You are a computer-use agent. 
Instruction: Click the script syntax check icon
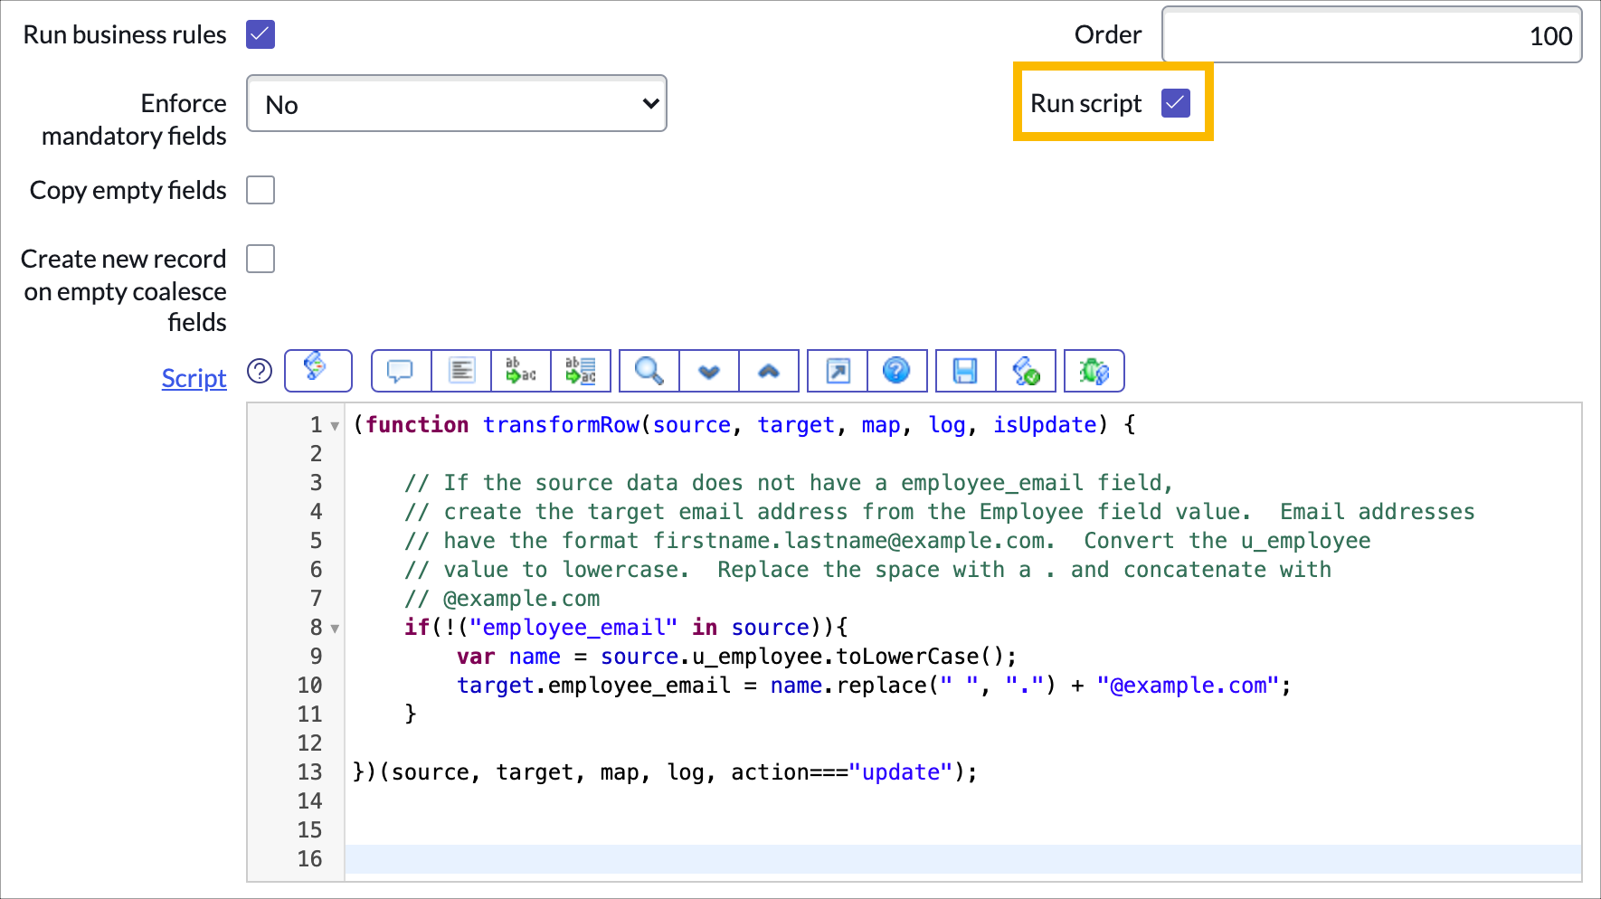(x=1026, y=371)
